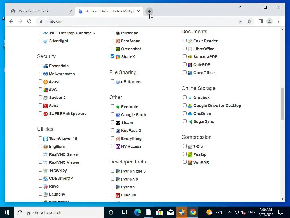Tick the .NET Desktop Runtime 6 checkbox
290x218 pixels.
point(40,32)
